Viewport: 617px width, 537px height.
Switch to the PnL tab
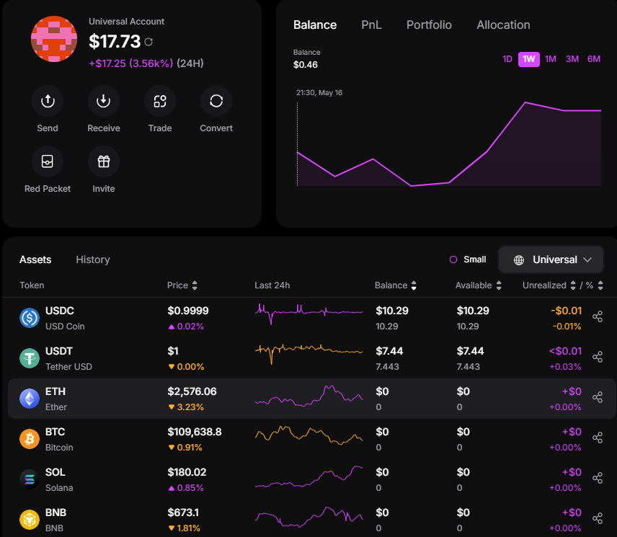tap(371, 25)
